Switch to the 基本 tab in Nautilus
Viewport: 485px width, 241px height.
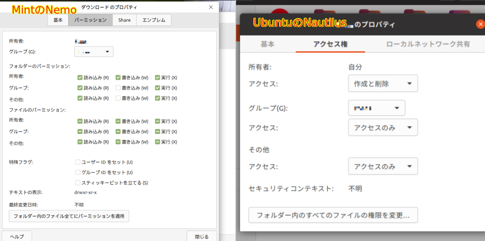[267, 44]
